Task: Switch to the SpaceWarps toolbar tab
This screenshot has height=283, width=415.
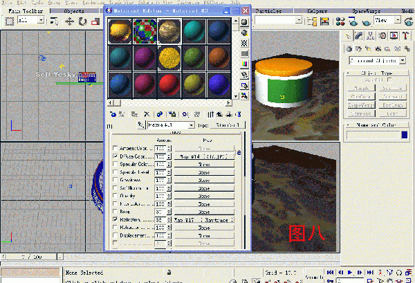Action: (x=367, y=11)
